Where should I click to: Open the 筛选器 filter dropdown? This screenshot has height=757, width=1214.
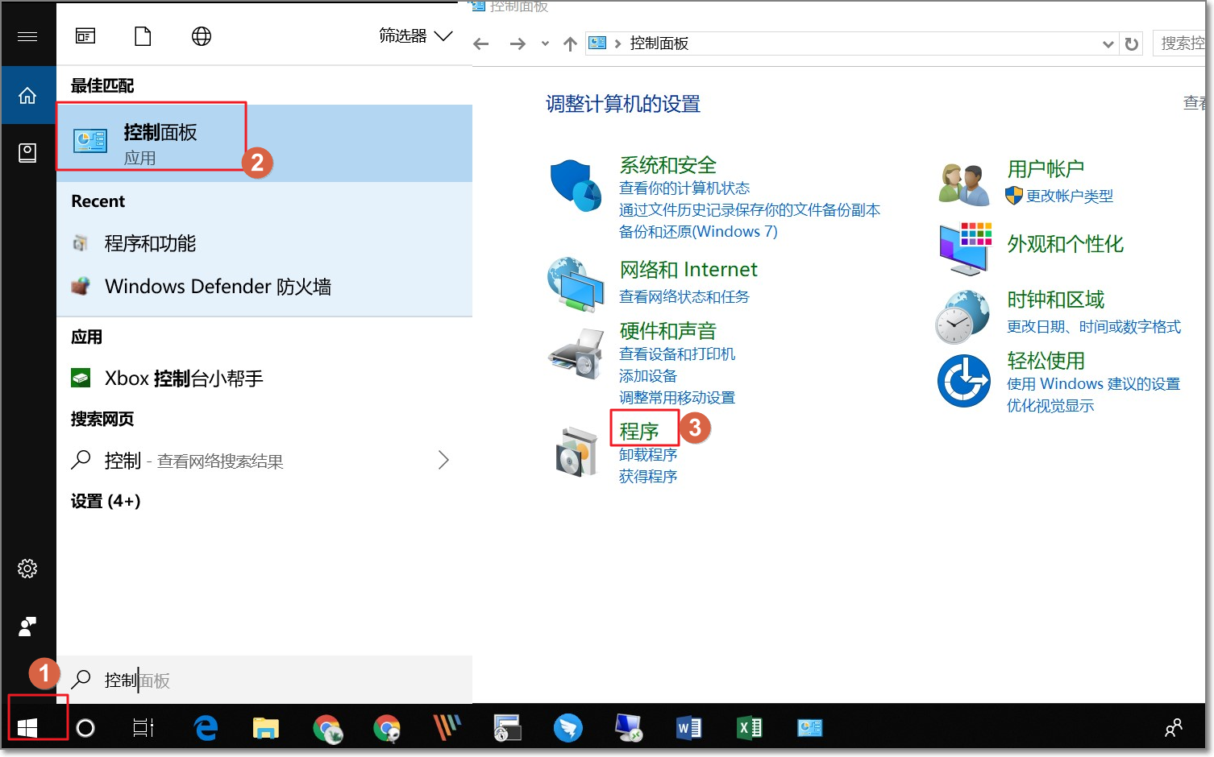(415, 36)
